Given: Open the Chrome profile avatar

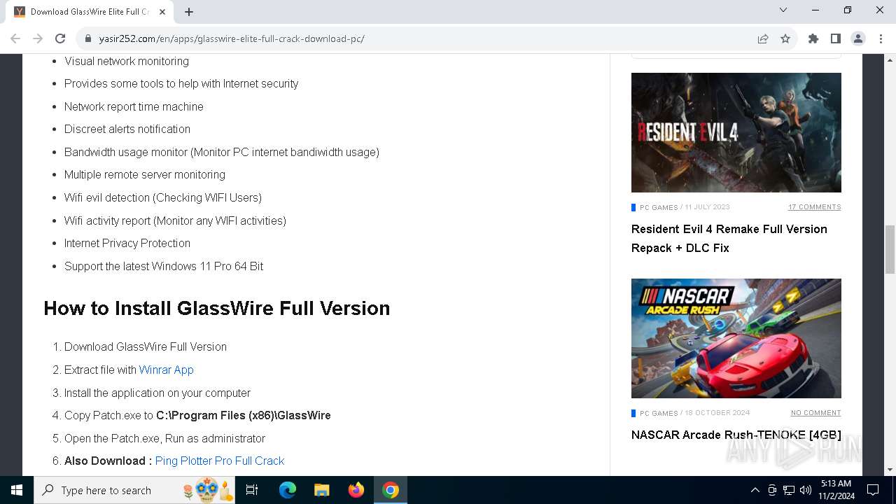Looking at the screenshot, I should [x=858, y=38].
